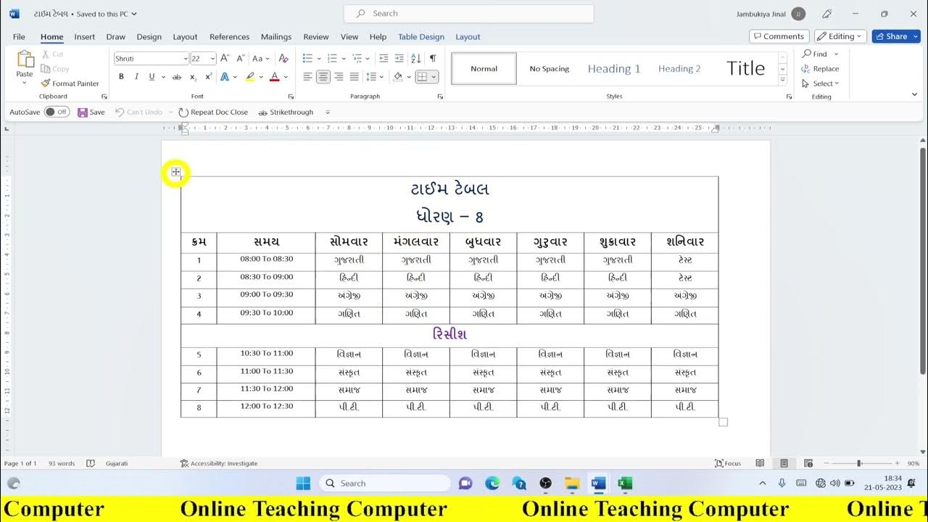Screen dimensions: 928x522
Task: Click the Decrease Font Size icon
Action: pos(240,58)
